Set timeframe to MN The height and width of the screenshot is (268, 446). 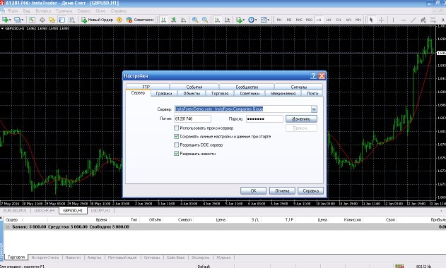[358, 20]
